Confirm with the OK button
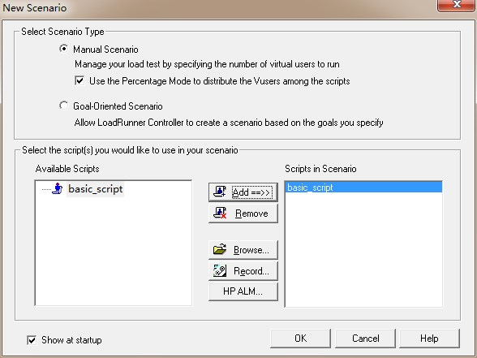 [x=300, y=339]
